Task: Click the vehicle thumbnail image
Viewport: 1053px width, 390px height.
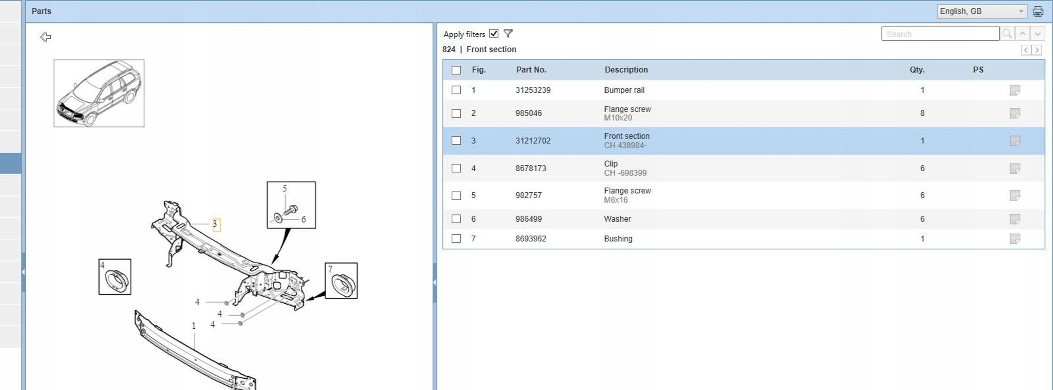Action: 99,93
